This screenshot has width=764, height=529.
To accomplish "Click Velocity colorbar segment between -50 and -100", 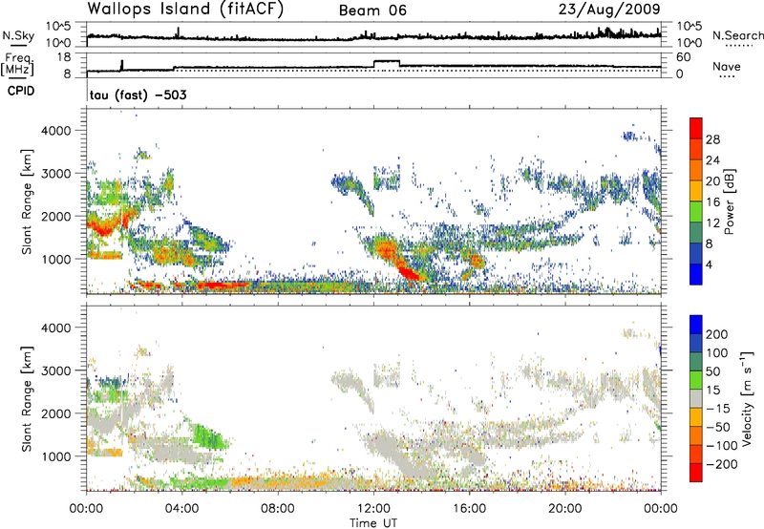I will click(696, 435).
